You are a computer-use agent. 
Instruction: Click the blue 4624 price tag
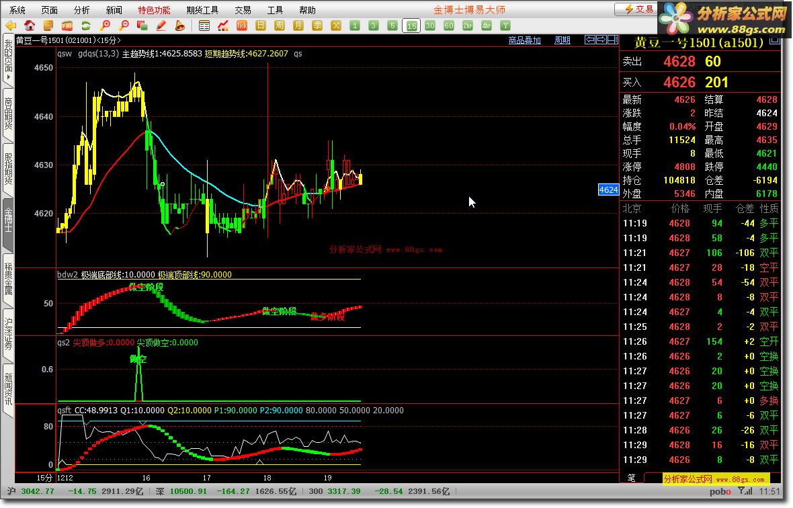click(x=608, y=189)
